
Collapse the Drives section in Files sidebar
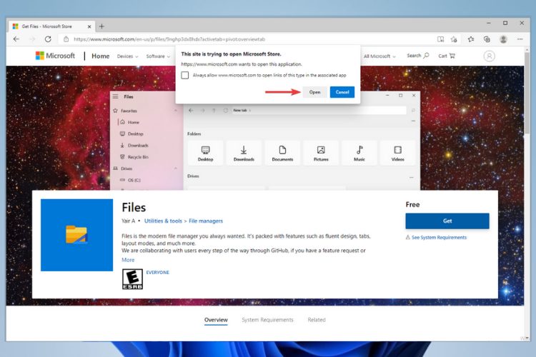[176, 169]
